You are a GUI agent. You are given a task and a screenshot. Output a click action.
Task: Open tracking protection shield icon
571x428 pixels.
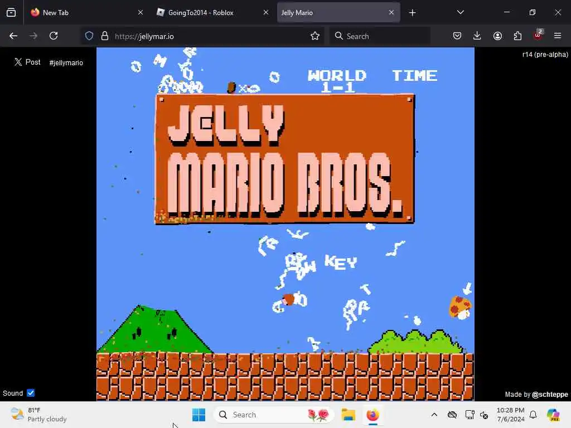(x=89, y=36)
